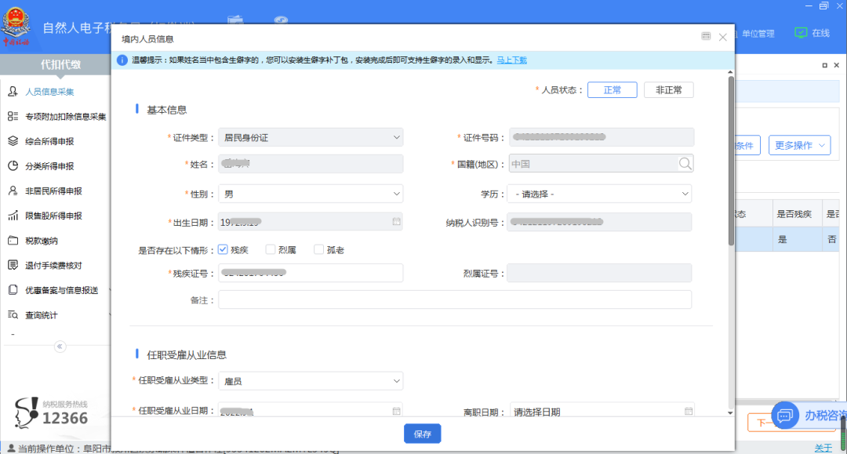Toggle the 残疾 checkbox
The width and height of the screenshot is (847, 454).
[x=223, y=249]
